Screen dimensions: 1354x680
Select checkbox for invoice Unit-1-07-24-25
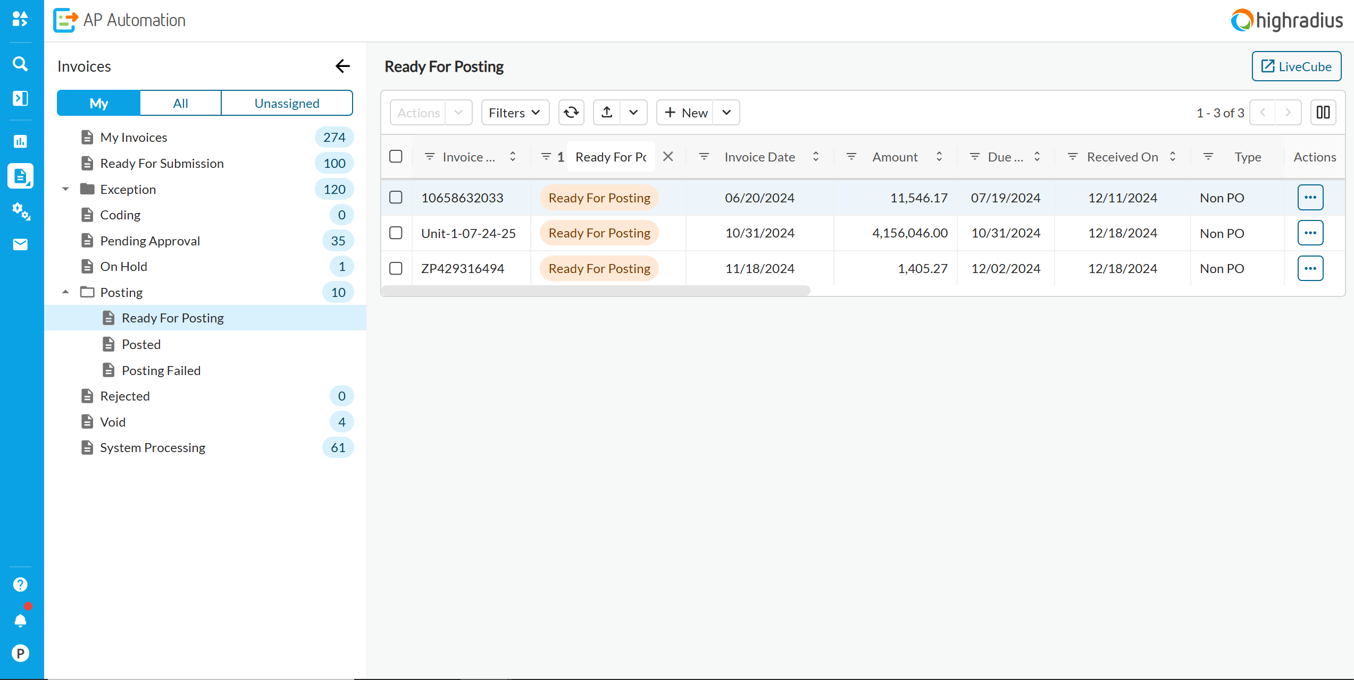(x=396, y=233)
